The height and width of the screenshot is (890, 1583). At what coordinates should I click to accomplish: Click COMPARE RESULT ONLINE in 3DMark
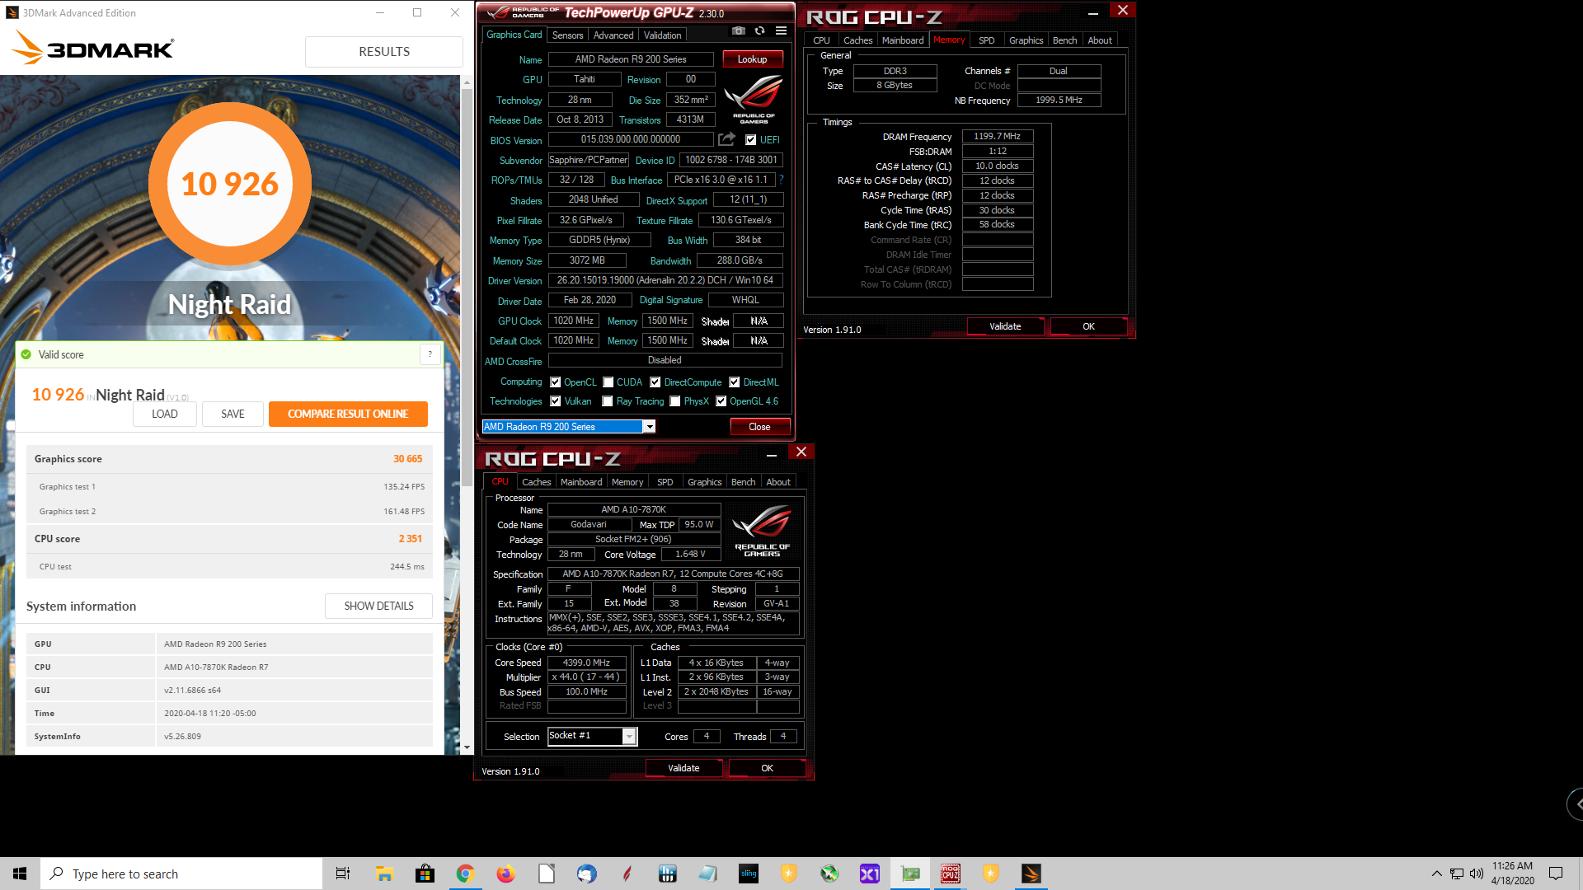click(x=348, y=414)
